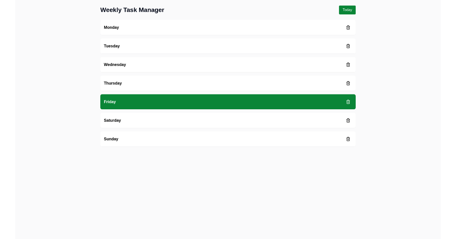Viewport: 456px width, 239px height.
Task: Delete Thursday's tasks
Action: coord(348,83)
